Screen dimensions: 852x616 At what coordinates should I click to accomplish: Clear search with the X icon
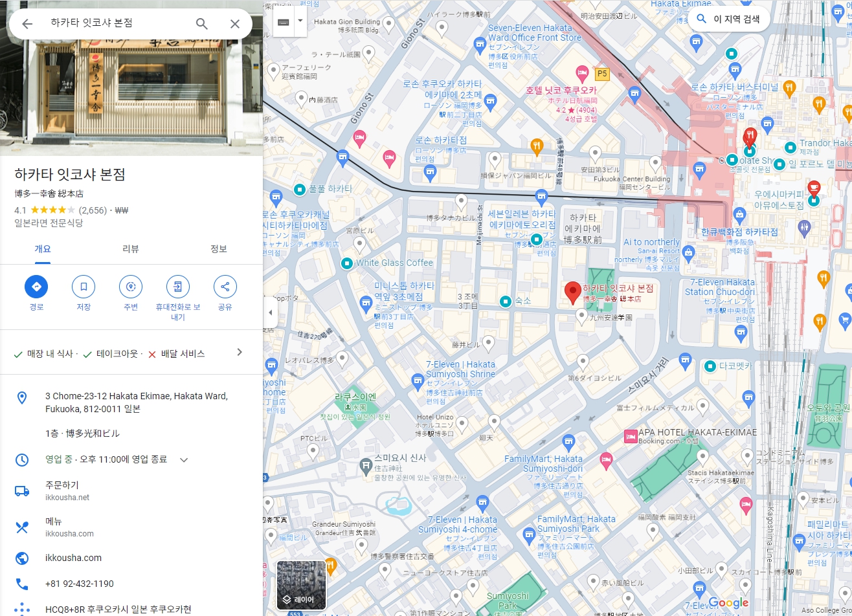coord(235,24)
